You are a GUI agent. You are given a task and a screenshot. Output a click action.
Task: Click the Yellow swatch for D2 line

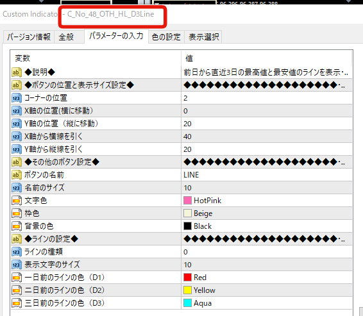tap(187, 290)
